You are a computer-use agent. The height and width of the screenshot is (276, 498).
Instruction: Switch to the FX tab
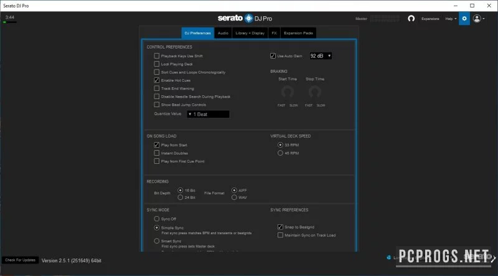coord(274,33)
